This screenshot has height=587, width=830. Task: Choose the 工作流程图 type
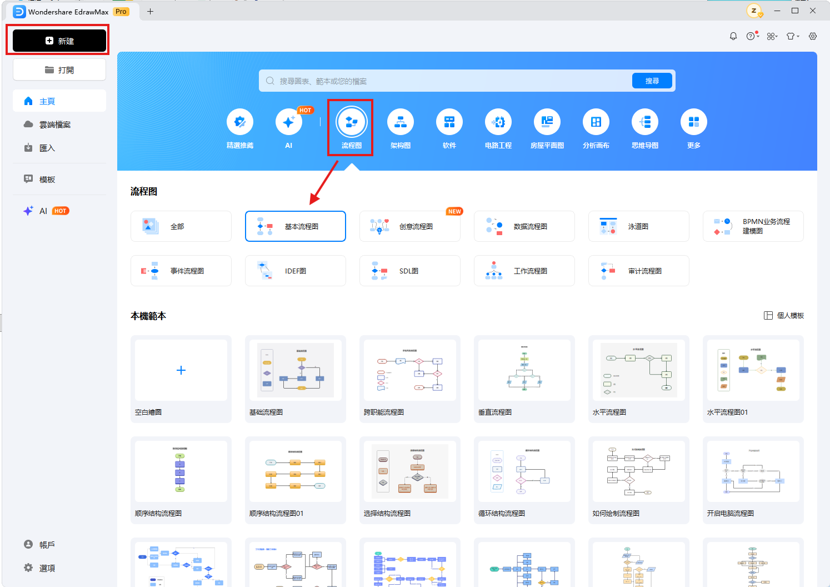click(x=524, y=271)
